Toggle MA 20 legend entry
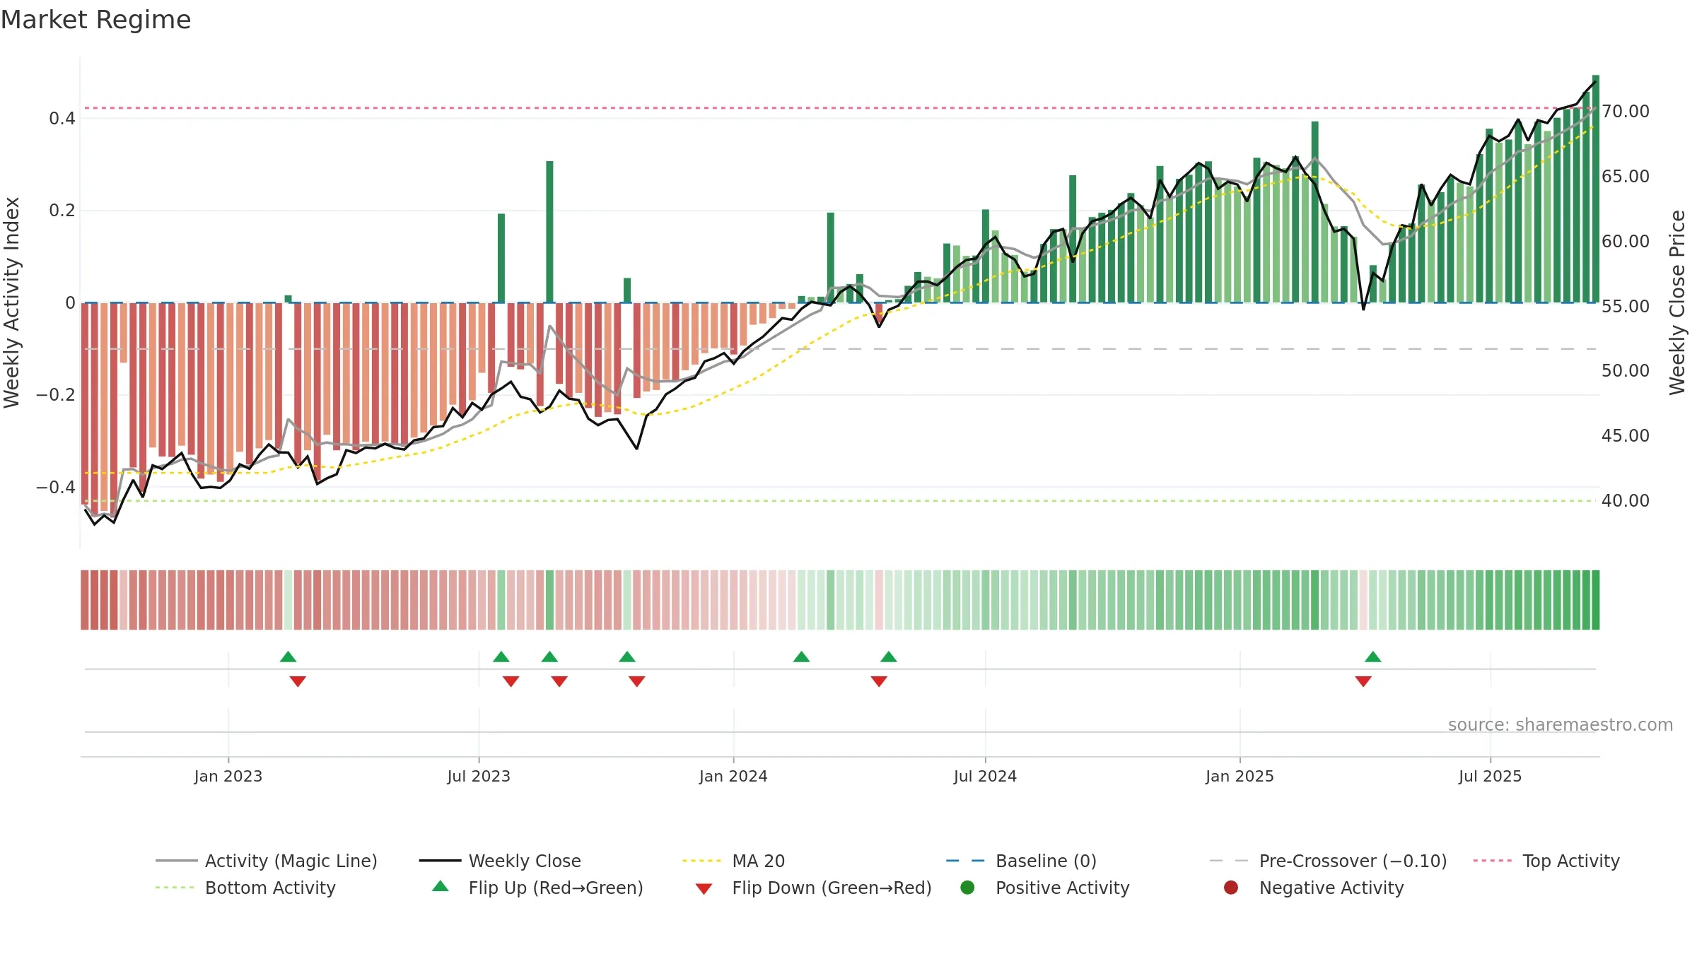This screenshot has width=1697, height=954. (733, 861)
